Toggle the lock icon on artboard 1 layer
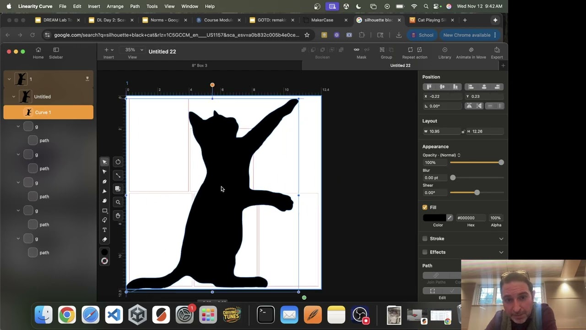This screenshot has height=330, width=586. pos(87,79)
